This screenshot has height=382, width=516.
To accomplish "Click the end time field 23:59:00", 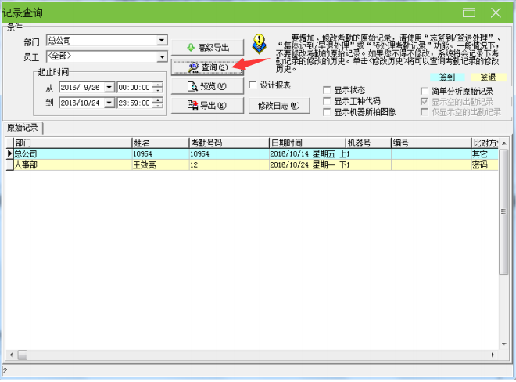I will [134, 103].
